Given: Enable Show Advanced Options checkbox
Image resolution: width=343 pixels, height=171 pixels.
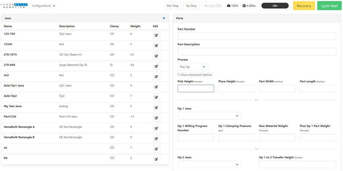Looking at the screenshot, I should click(x=179, y=75).
